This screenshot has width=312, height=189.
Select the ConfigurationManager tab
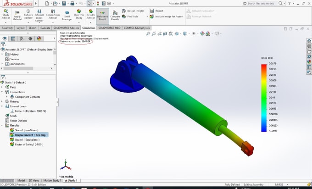tap(22, 39)
